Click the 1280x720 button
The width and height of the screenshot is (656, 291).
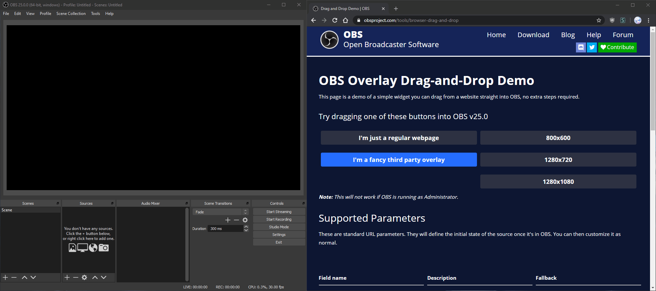(x=558, y=160)
